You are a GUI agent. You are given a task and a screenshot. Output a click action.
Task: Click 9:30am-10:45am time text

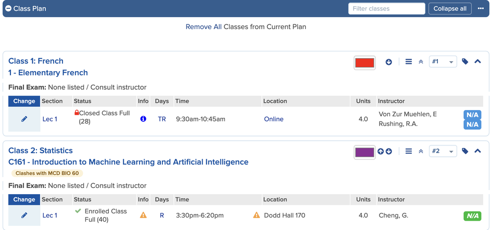coord(200,119)
